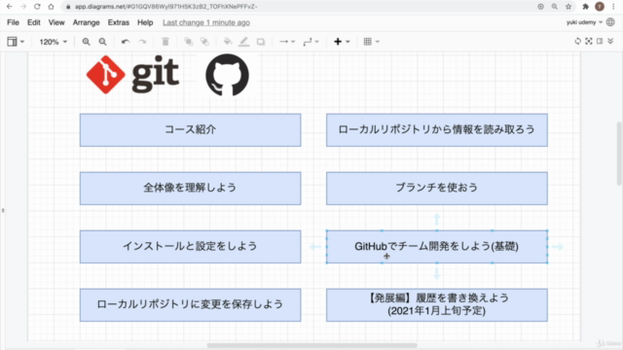Viewport: 623px width, 350px height.
Task: Open the browser home page
Action: pos(51,7)
